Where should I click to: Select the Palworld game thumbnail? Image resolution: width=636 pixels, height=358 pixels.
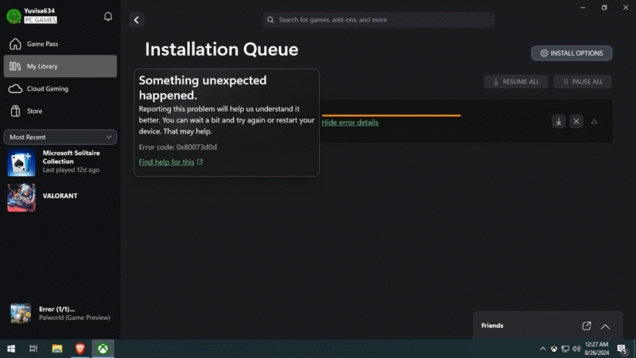tap(21, 313)
